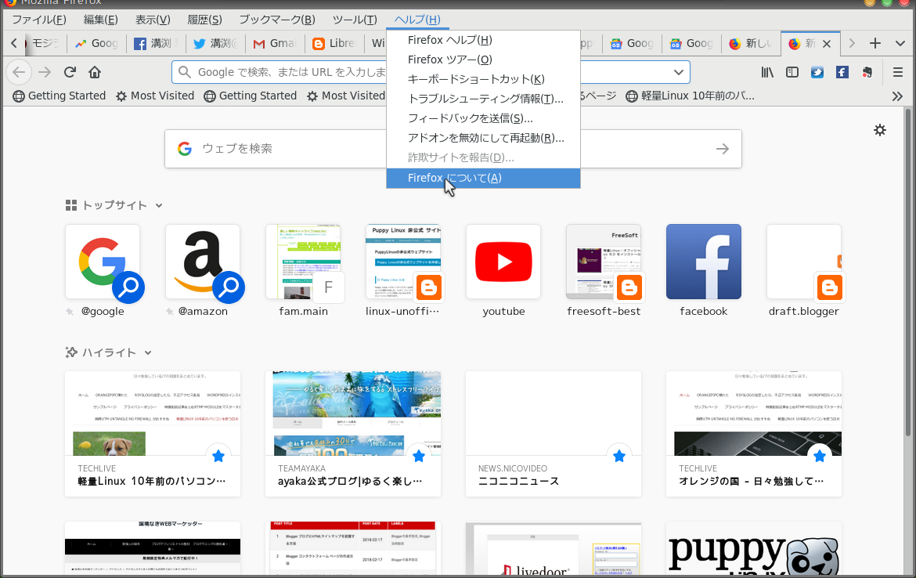This screenshot has width=916, height=578.
Task: Click the Evernote elephant toolbar icon
Action: pyautogui.click(x=867, y=73)
